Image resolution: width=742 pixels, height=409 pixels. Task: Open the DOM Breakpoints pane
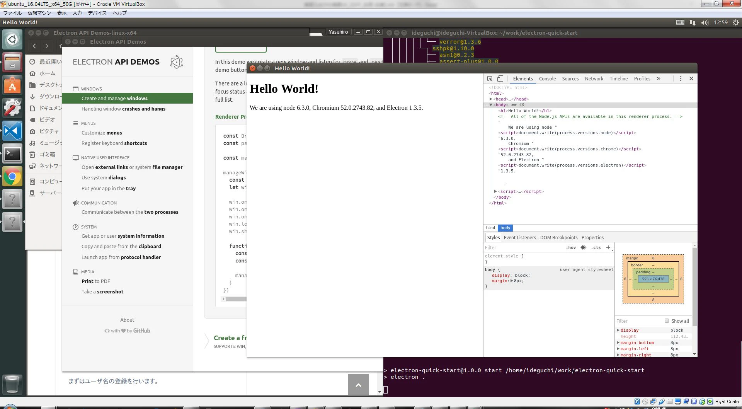(559, 238)
